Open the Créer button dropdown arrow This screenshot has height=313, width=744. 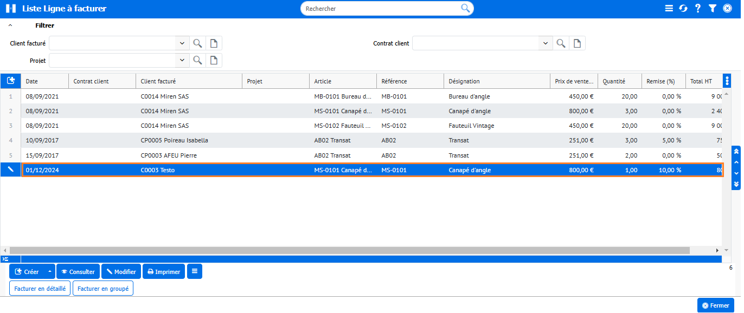coord(50,272)
